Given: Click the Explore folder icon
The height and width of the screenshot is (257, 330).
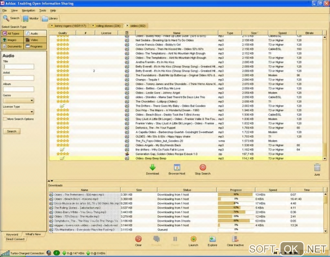Looking at the screenshot, I should [x=212, y=239].
